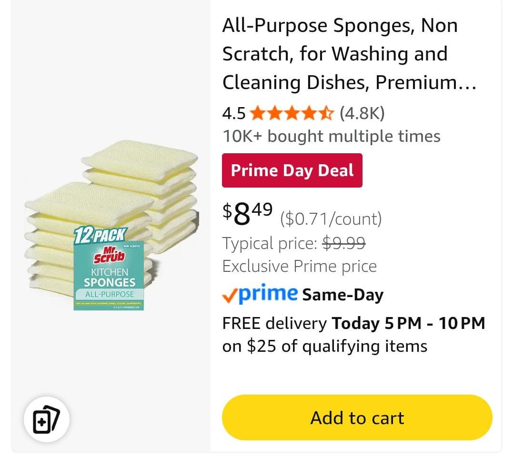Screen dimensions: 514x457
Task: Click the $25 of qualifying items text
Action: coord(324,346)
